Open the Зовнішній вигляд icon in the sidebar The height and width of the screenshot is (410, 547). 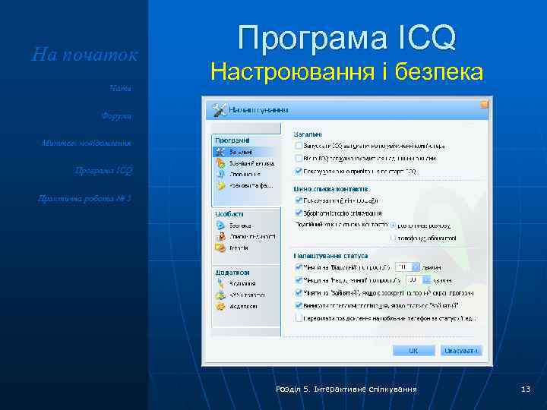pos(220,162)
